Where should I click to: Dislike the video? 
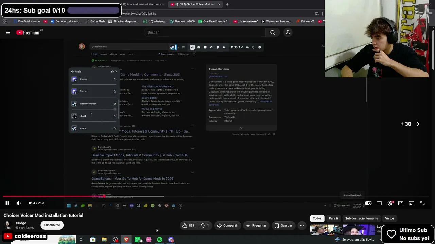205,226
